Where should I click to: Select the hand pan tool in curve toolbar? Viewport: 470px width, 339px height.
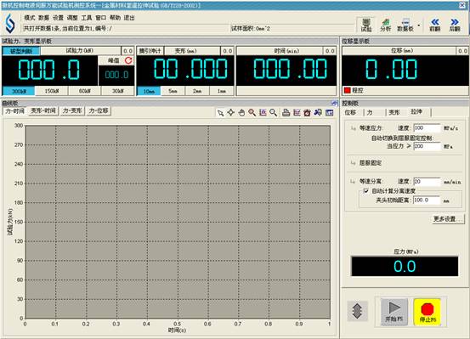241,113
